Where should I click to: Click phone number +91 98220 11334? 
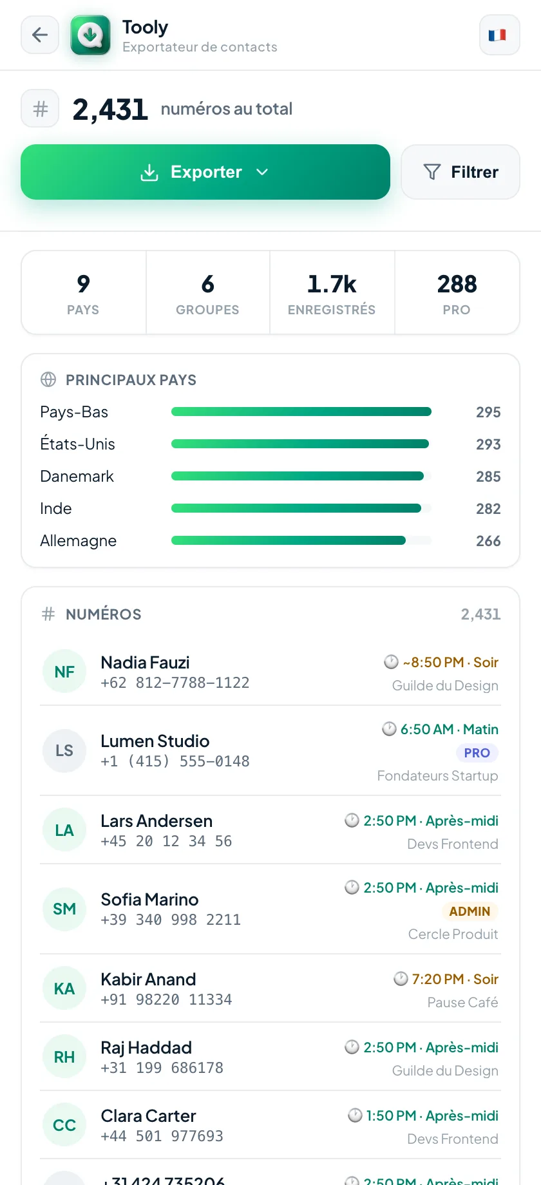(166, 1000)
